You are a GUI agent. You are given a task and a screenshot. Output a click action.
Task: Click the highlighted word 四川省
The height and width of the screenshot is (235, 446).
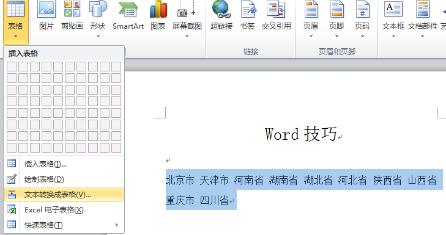[x=214, y=201]
